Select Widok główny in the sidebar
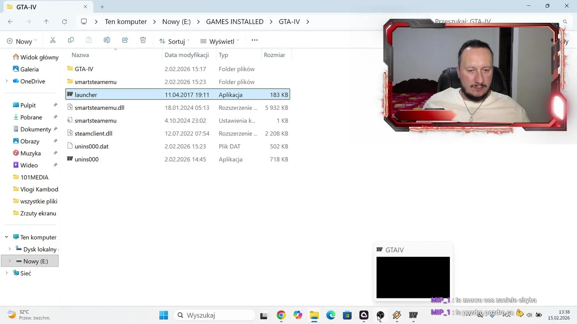Viewport: 577px width, 324px height. click(36, 57)
